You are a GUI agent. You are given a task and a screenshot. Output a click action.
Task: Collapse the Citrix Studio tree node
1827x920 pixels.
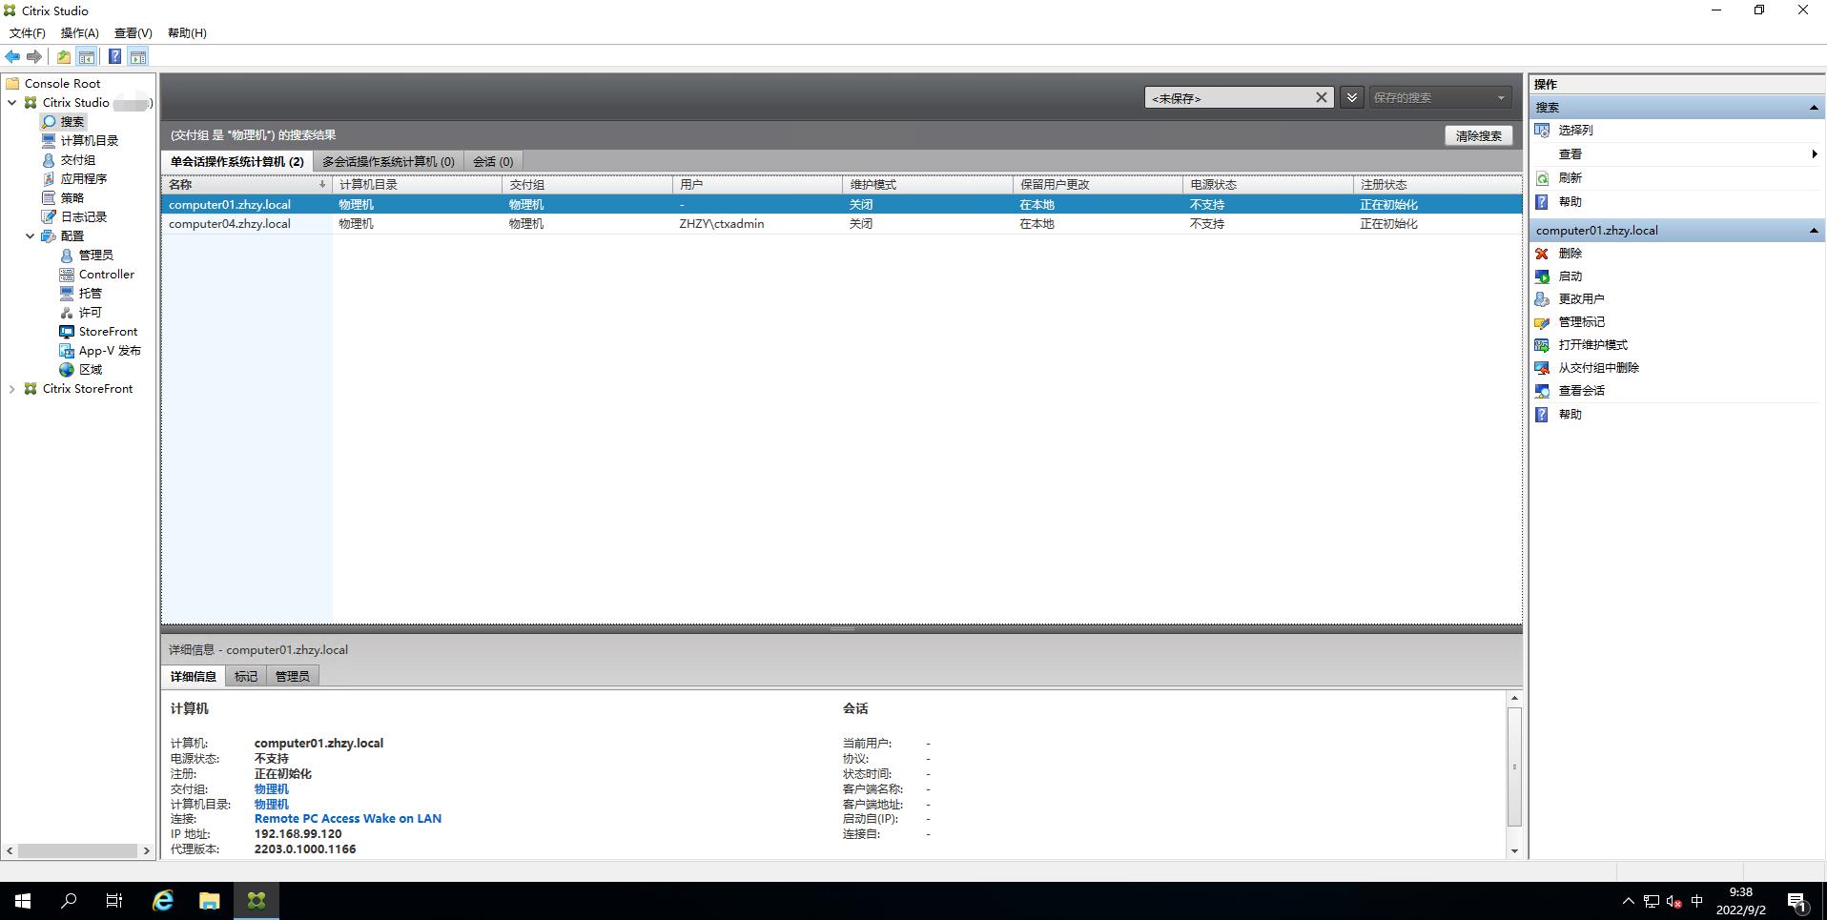point(11,102)
